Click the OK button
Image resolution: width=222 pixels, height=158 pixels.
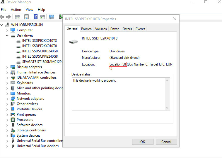(143, 142)
